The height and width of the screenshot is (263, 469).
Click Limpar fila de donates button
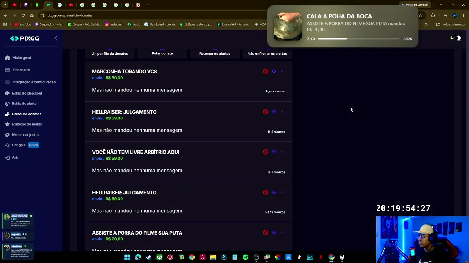click(x=110, y=53)
